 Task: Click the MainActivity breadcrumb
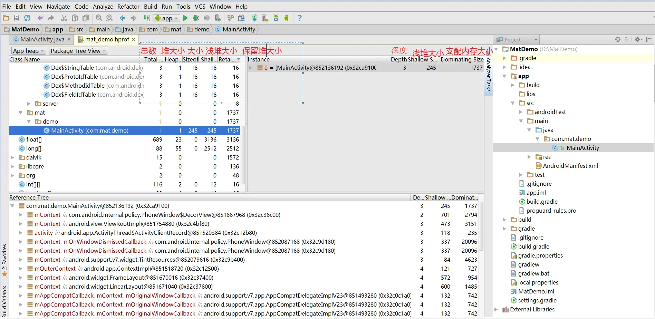tap(235, 29)
